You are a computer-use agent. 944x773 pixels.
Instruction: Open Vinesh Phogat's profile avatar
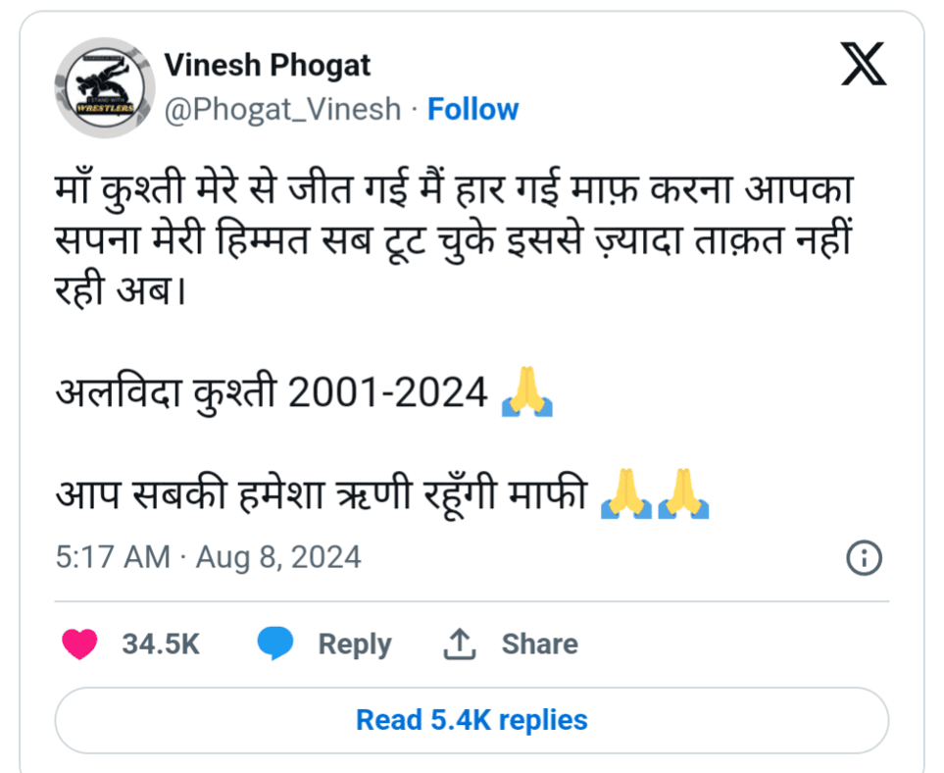(105, 88)
